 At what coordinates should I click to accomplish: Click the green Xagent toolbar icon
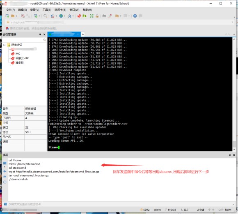tap(85, 16)
